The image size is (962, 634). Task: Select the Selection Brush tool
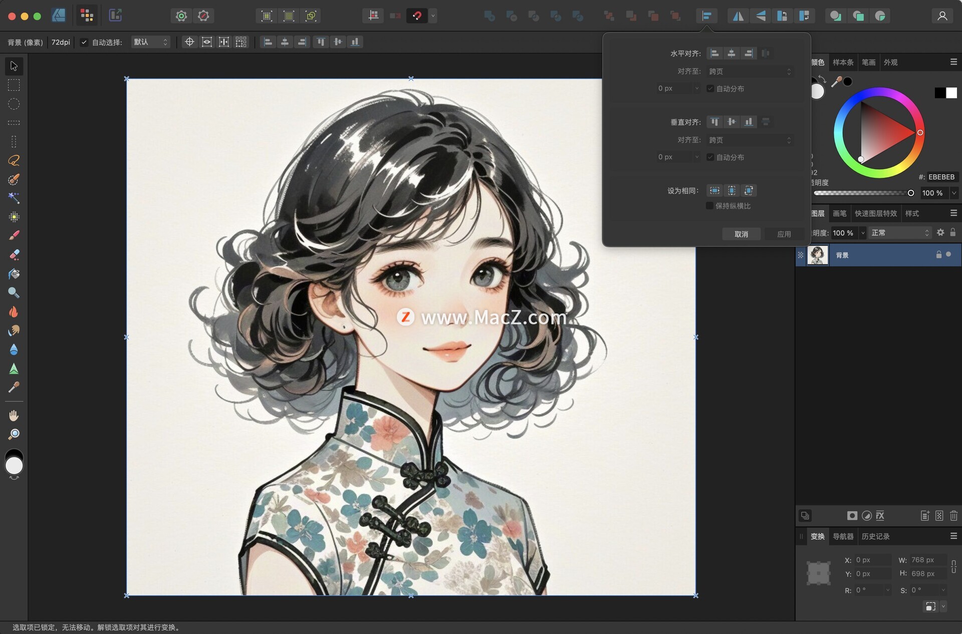14,179
